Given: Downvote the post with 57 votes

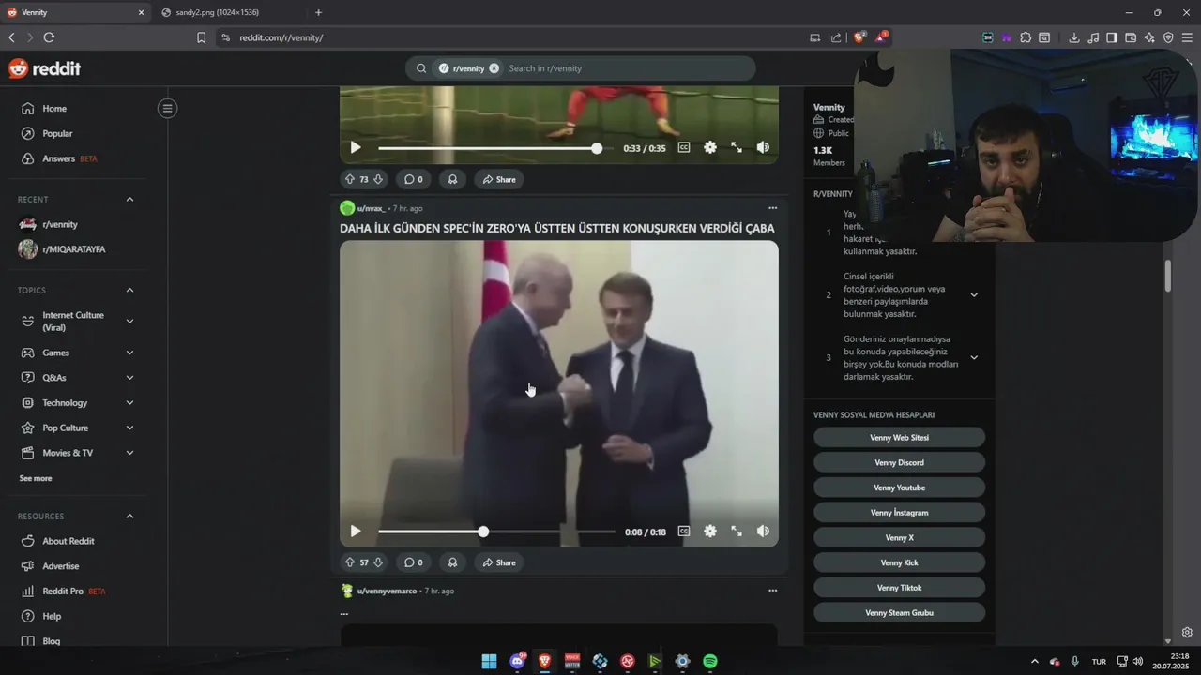Looking at the screenshot, I should click(378, 562).
